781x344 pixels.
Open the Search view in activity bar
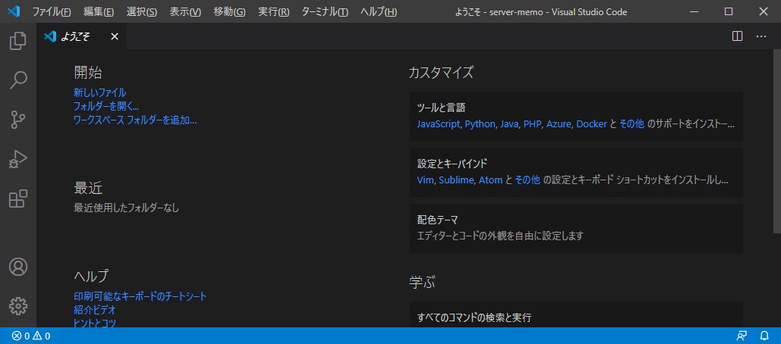(x=18, y=80)
